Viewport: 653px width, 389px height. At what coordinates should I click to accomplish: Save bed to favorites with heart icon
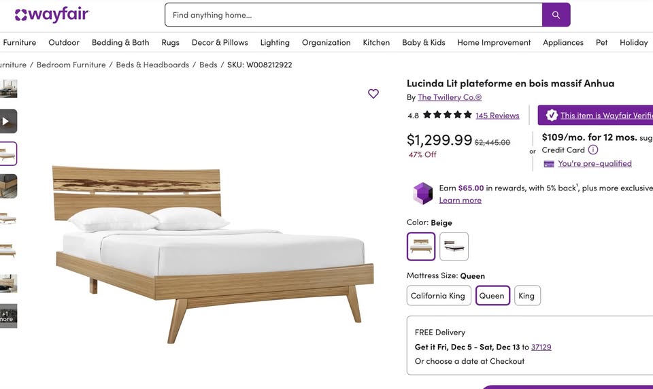[373, 94]
